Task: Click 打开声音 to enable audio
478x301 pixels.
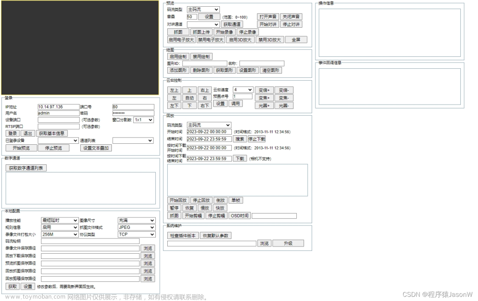Action: 268,17
